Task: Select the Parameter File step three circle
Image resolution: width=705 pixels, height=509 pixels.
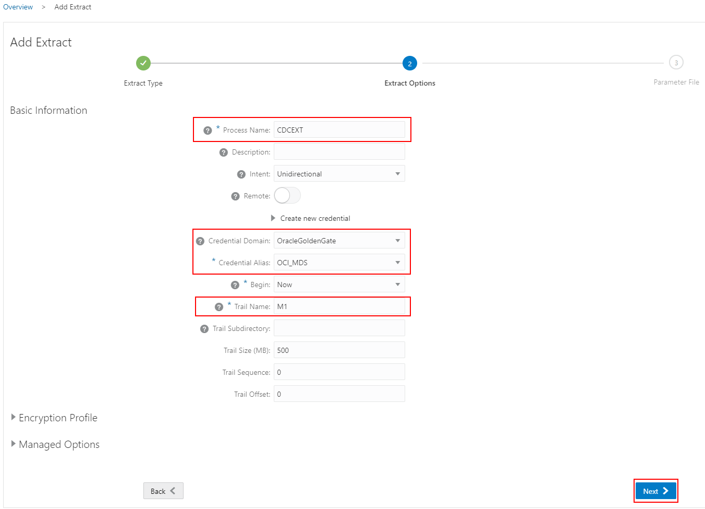Action: [x=676, y=63]
